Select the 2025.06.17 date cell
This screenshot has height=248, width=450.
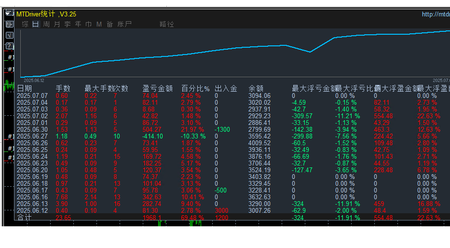pyautogui.click(x=32, y=190)
